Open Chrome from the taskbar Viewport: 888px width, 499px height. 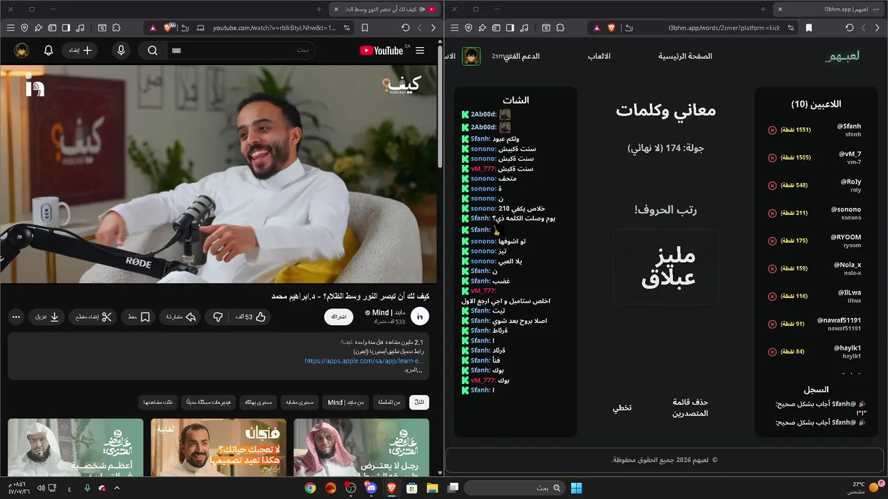tap(310, 488)
